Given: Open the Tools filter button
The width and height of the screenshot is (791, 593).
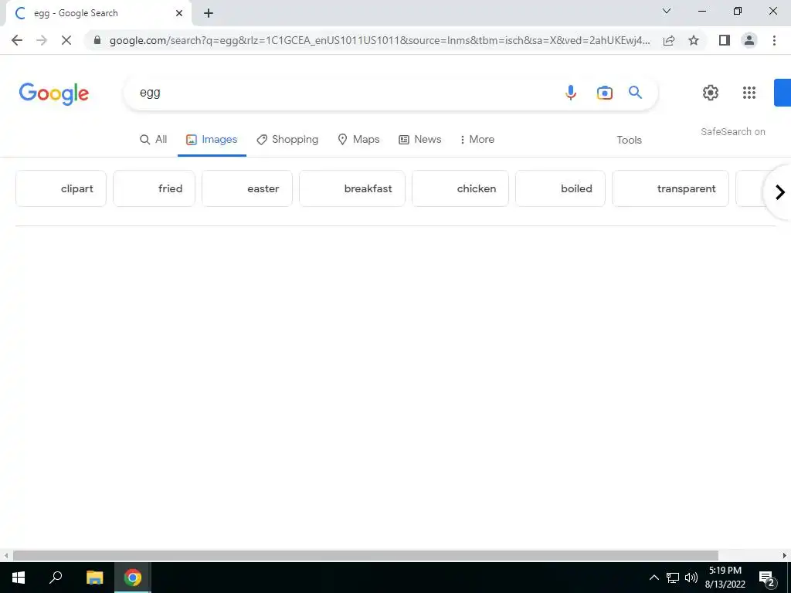Looking at the screenshot, I should coord(629,141).
